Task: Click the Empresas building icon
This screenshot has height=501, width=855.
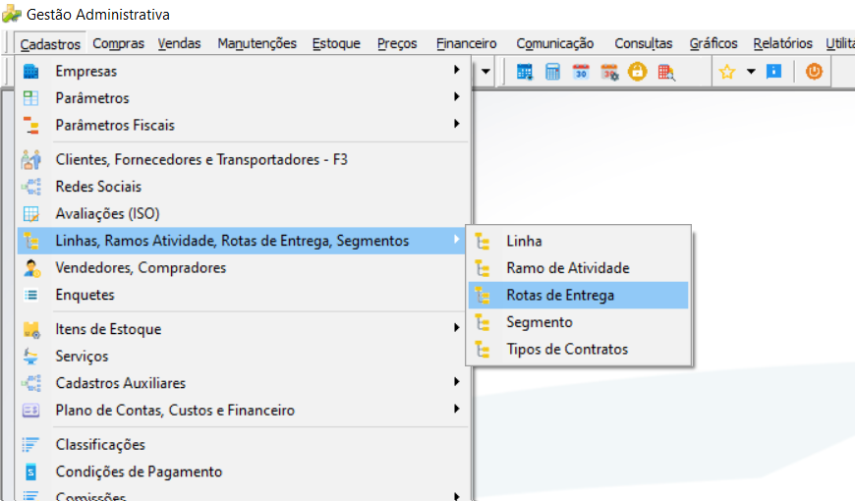Action: 31,71
